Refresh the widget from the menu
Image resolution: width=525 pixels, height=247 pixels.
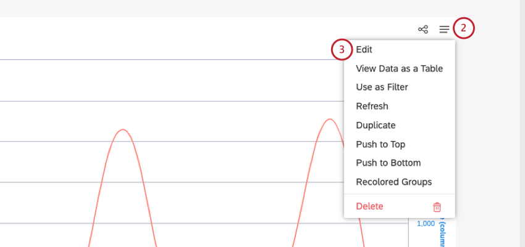pyautogui.click(x=372, y=107)
